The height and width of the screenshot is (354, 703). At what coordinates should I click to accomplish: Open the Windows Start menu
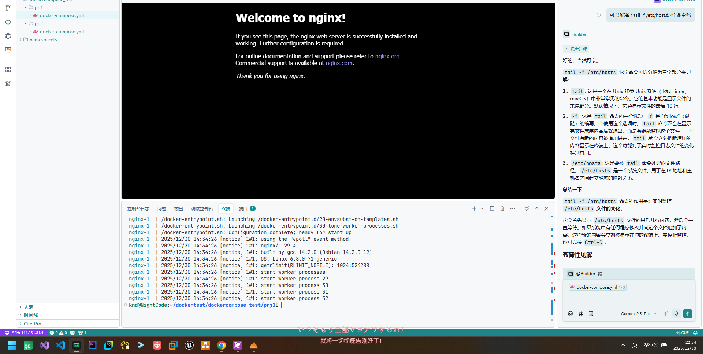(x=12, y=345)
